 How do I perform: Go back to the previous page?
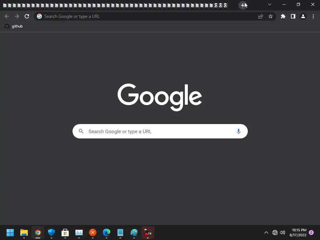[x=7, y=16]
